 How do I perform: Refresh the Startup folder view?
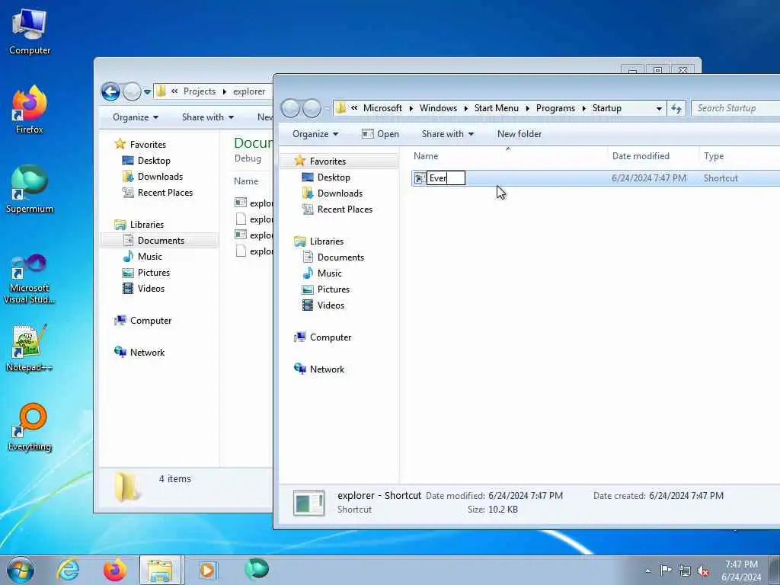[676, 108]
